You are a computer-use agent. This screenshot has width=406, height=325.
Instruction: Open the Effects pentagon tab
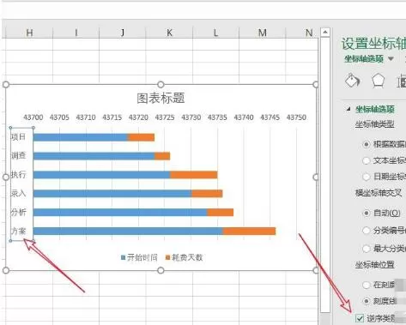[378, 81]
